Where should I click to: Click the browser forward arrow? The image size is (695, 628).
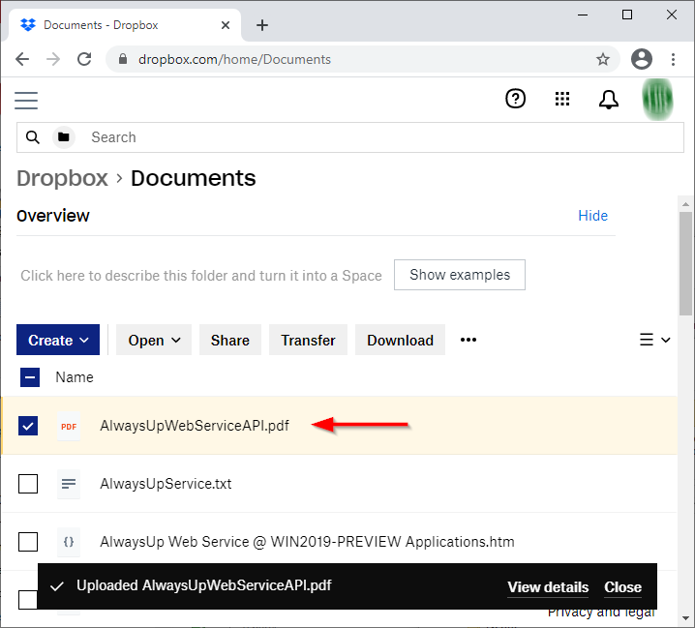click(53, 59)
